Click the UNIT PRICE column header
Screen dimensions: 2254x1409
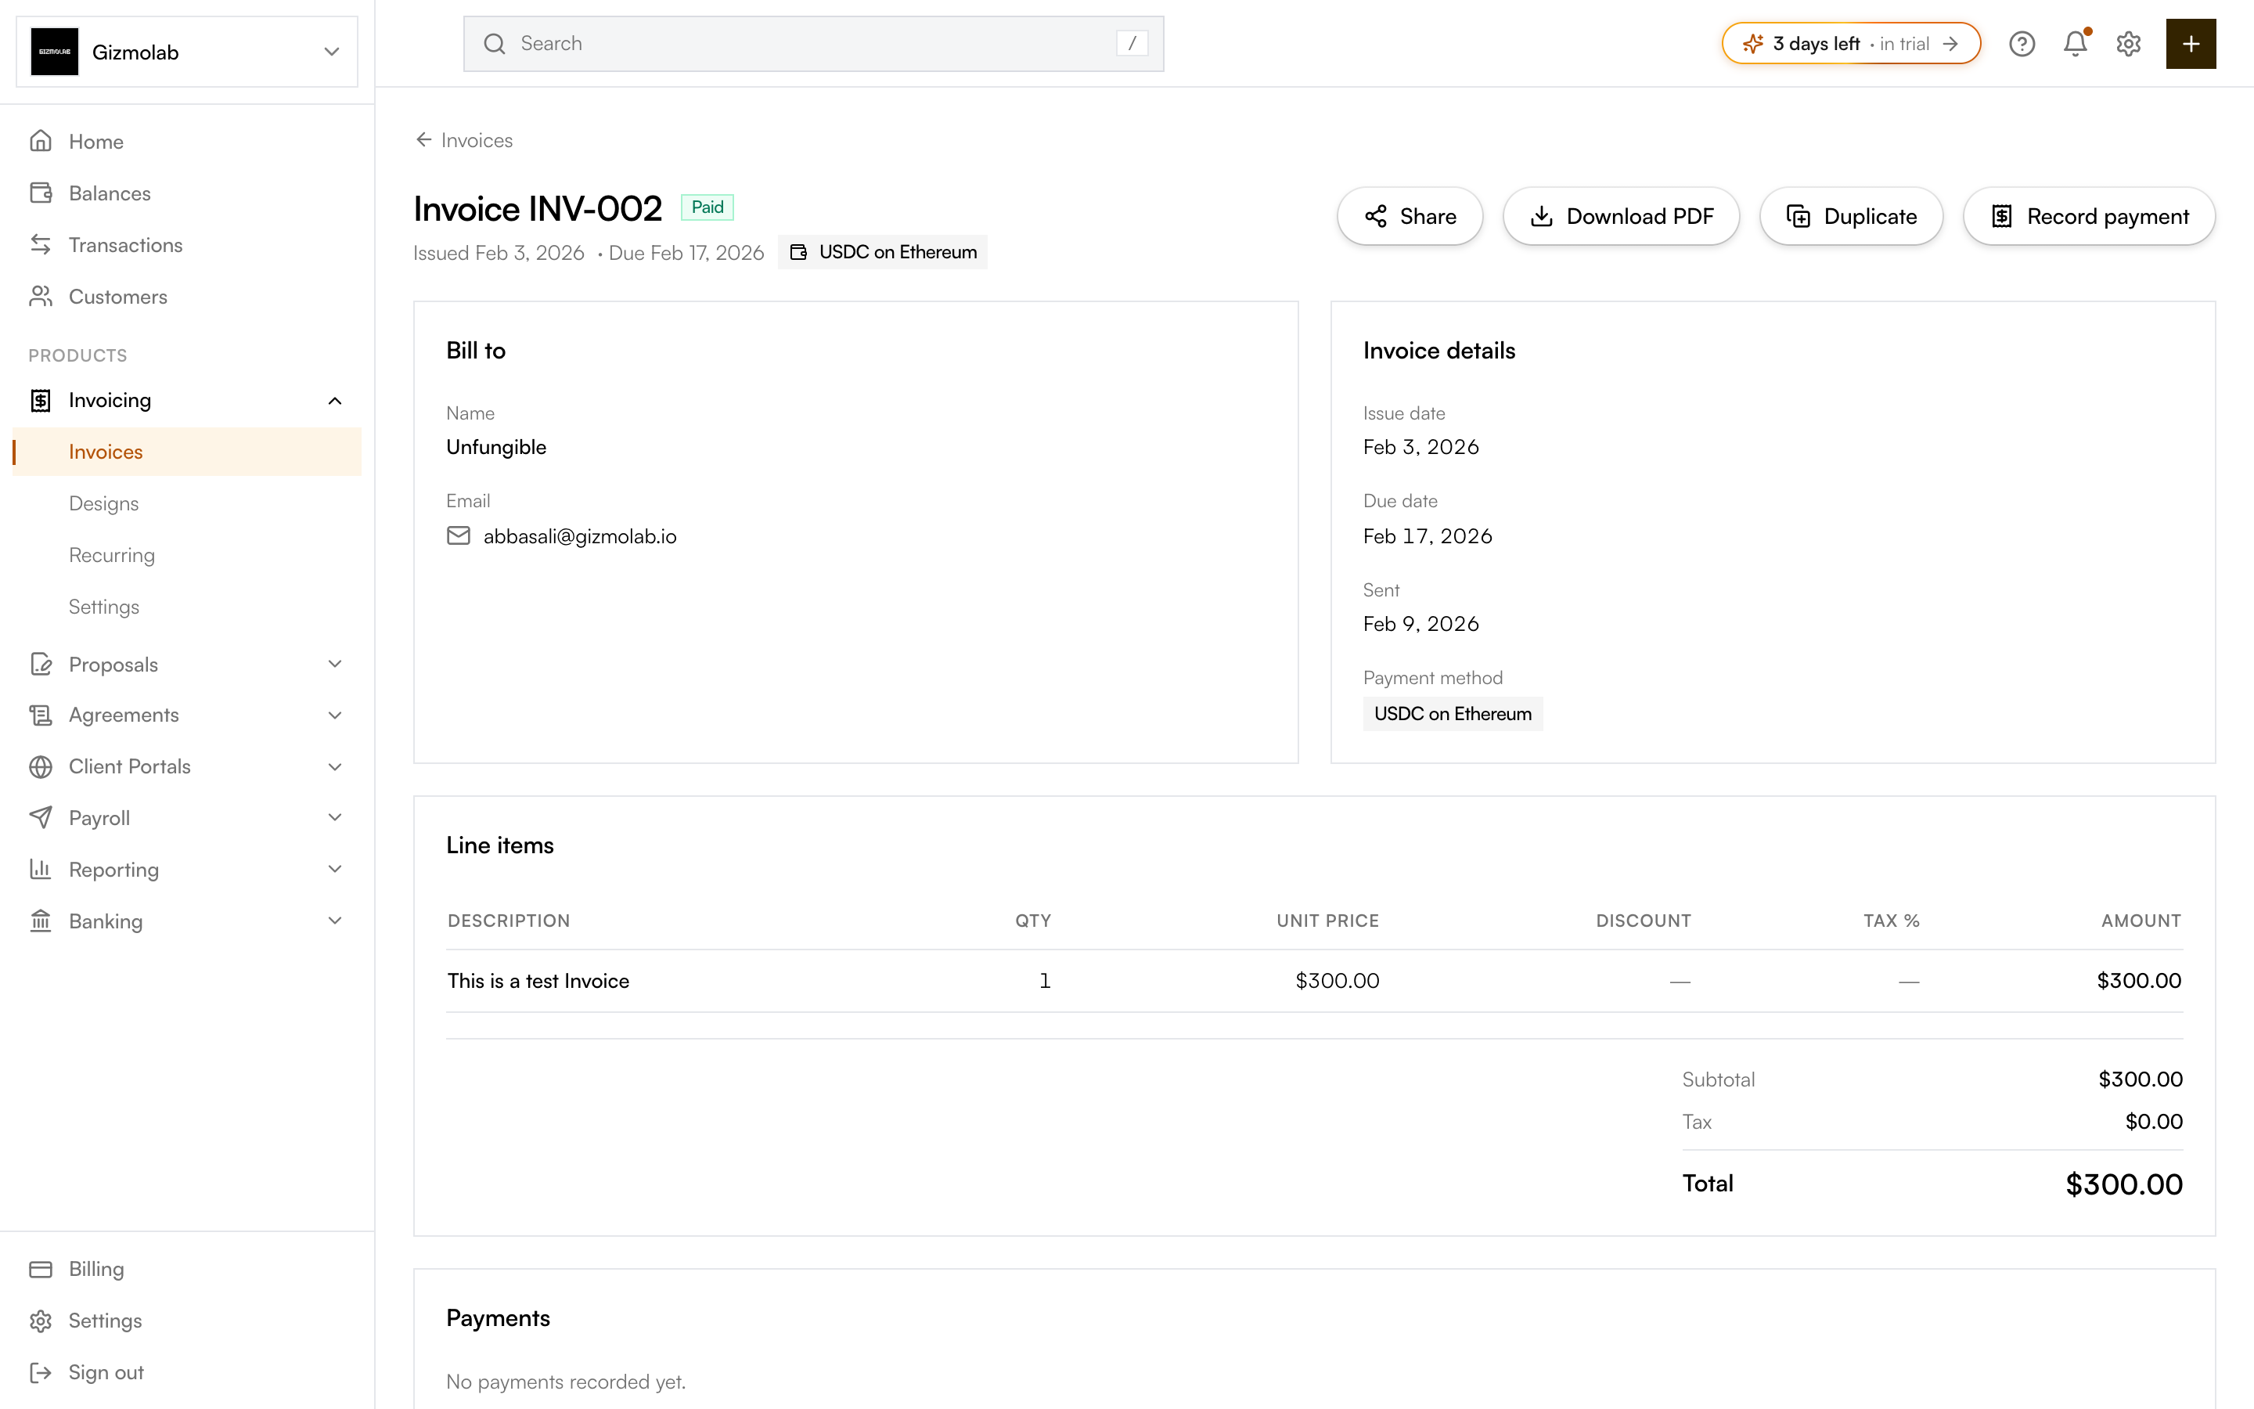click(x=1327, y=921)
